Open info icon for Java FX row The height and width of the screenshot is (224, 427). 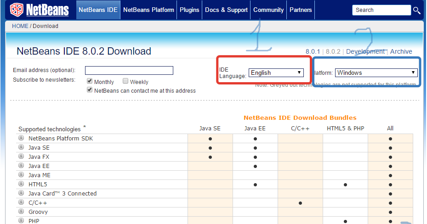coord(21,157)
